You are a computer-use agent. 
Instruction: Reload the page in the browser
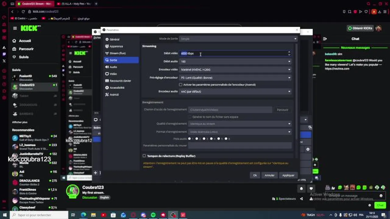[x=23, y=12]
